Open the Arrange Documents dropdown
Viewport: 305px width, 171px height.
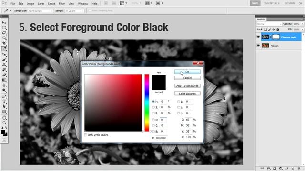click(x=149, y=3)
